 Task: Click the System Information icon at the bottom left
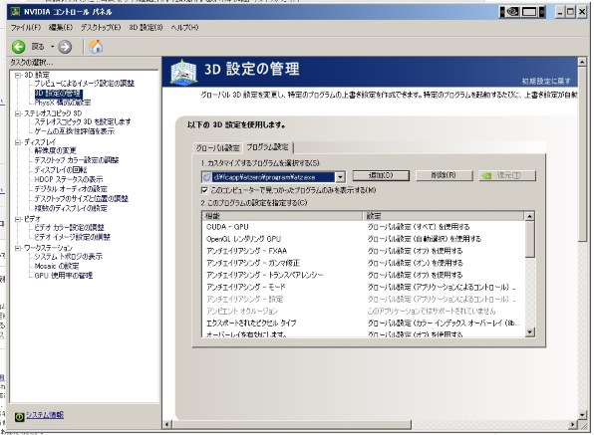click(x=19, y=417)
